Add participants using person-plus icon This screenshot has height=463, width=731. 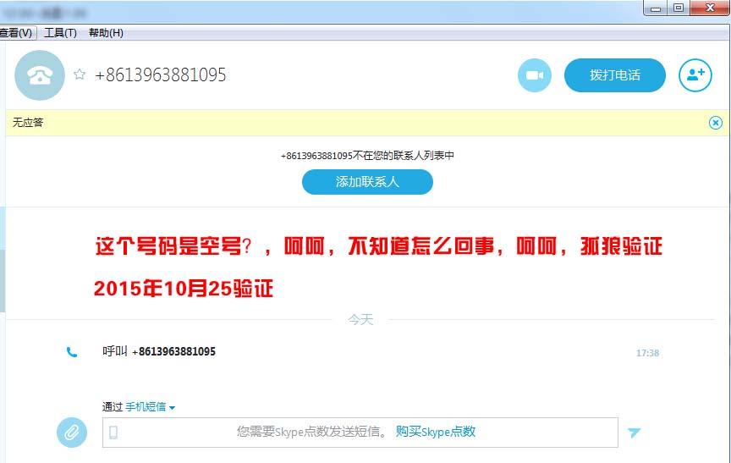[x=695, y=75]
